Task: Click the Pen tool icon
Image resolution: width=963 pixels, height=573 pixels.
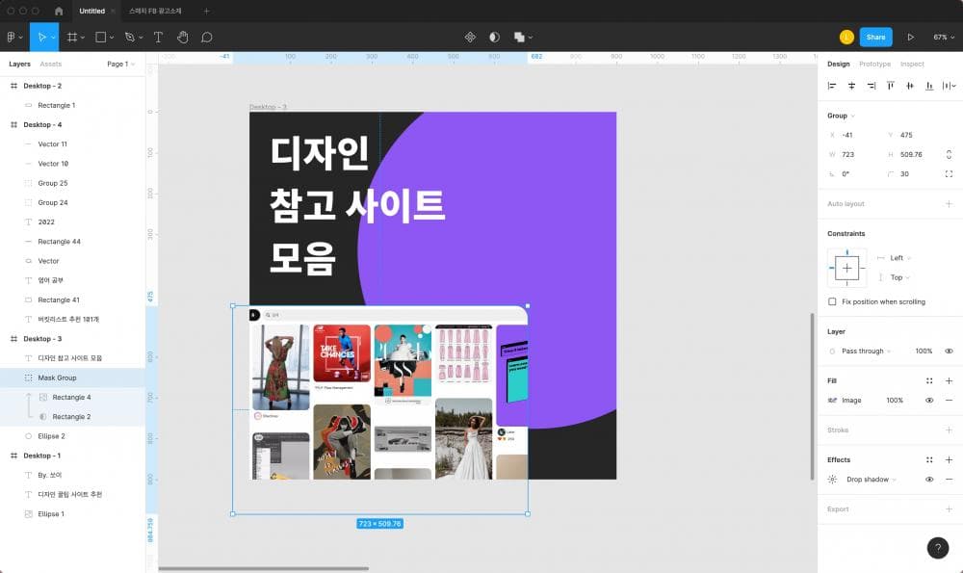Action: click(x=129, y=37)
